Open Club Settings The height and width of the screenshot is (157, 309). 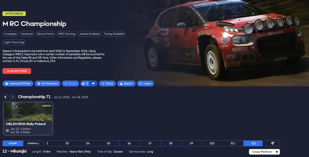point(17,71)
